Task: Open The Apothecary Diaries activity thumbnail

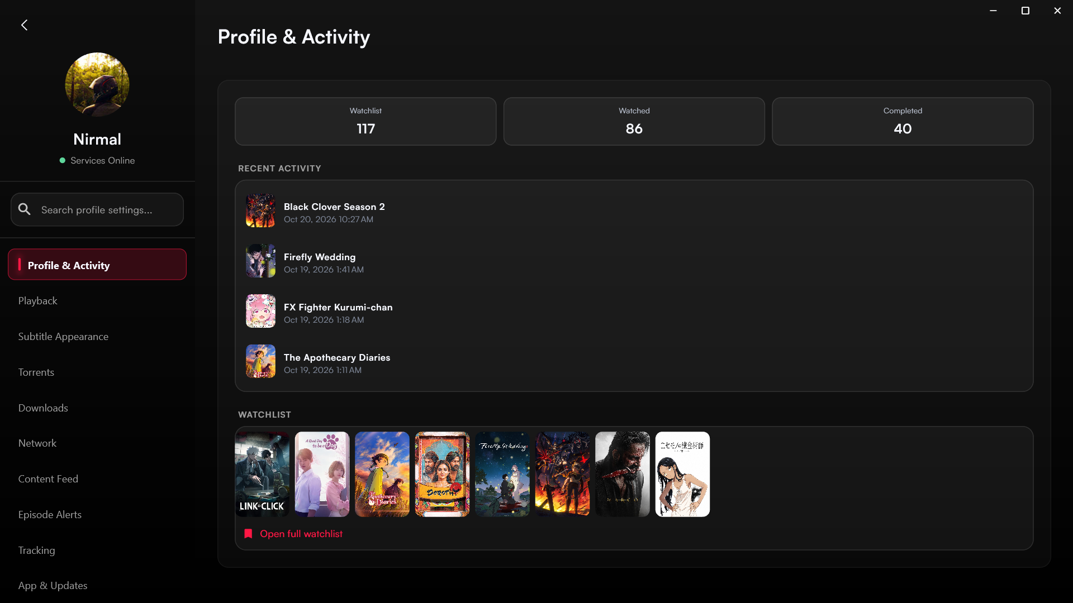Action: pos(260,361)
